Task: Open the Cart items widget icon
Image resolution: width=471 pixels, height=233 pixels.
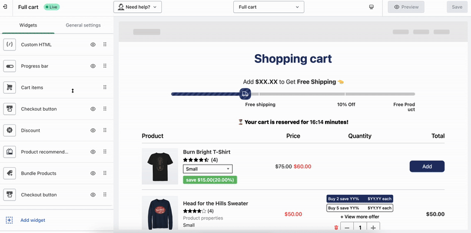Action: pyautogui.click(x=9, y=87)
